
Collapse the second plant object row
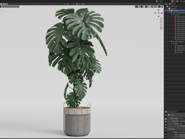169,42
